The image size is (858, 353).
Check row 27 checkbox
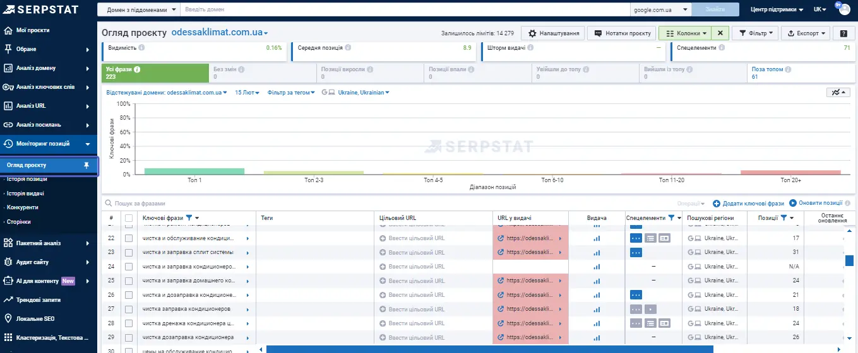pos(129,309)
